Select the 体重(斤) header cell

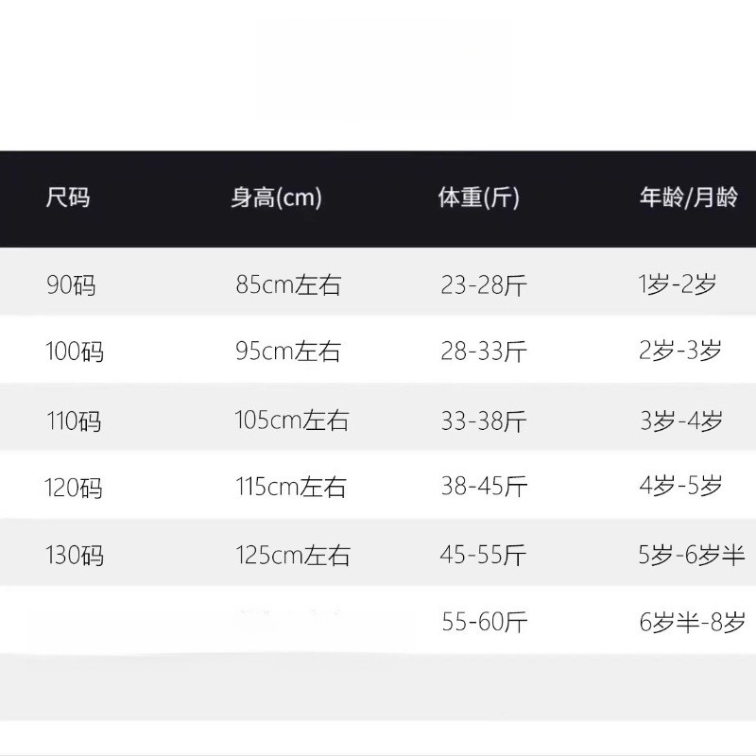(479, 198)
